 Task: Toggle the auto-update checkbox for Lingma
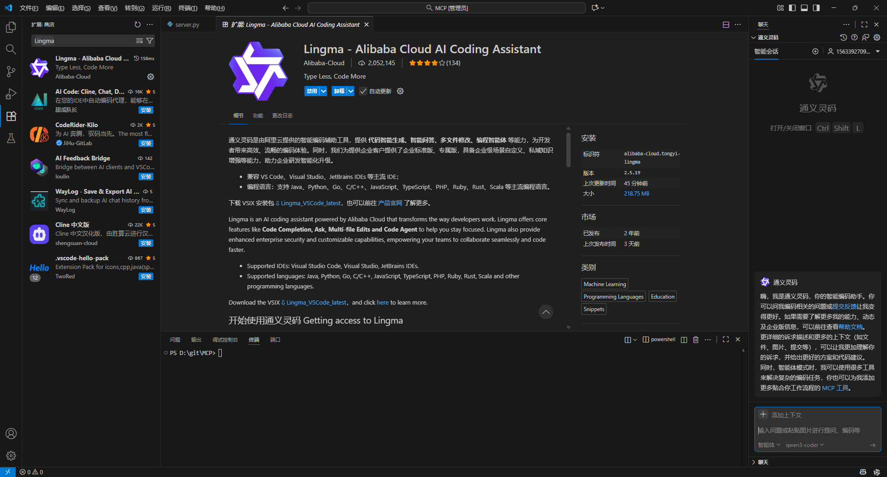(363, 92)
